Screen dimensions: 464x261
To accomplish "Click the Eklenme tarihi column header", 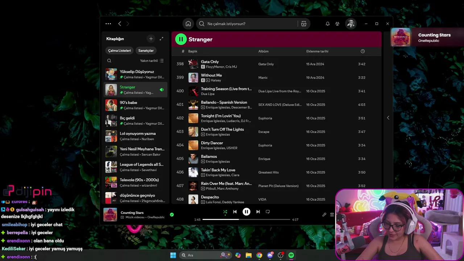I will pos(317,51).
